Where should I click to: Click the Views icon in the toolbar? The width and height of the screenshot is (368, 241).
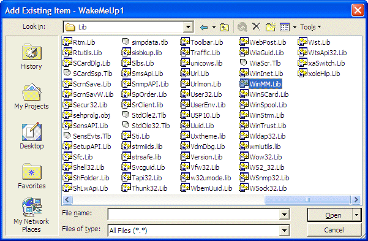(285, 27)
